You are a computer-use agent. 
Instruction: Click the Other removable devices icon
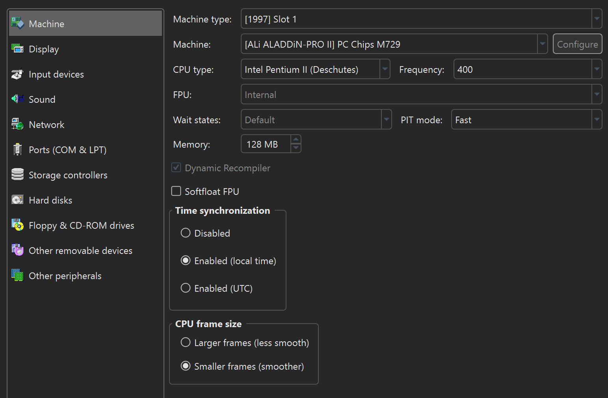pyautogui.click(x=18, y=250)
